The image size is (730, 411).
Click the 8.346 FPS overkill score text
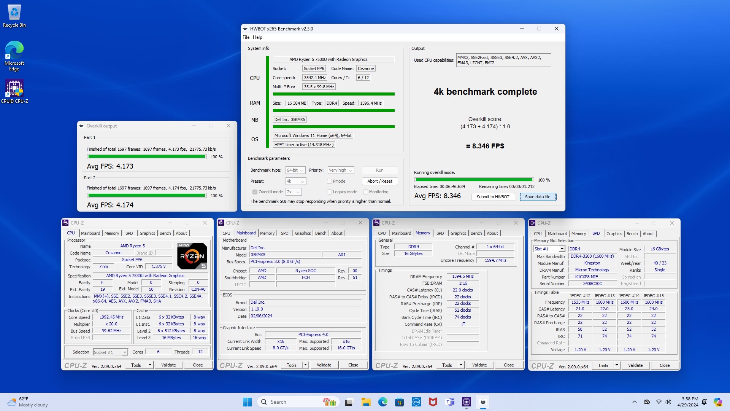tap(485, 146)
